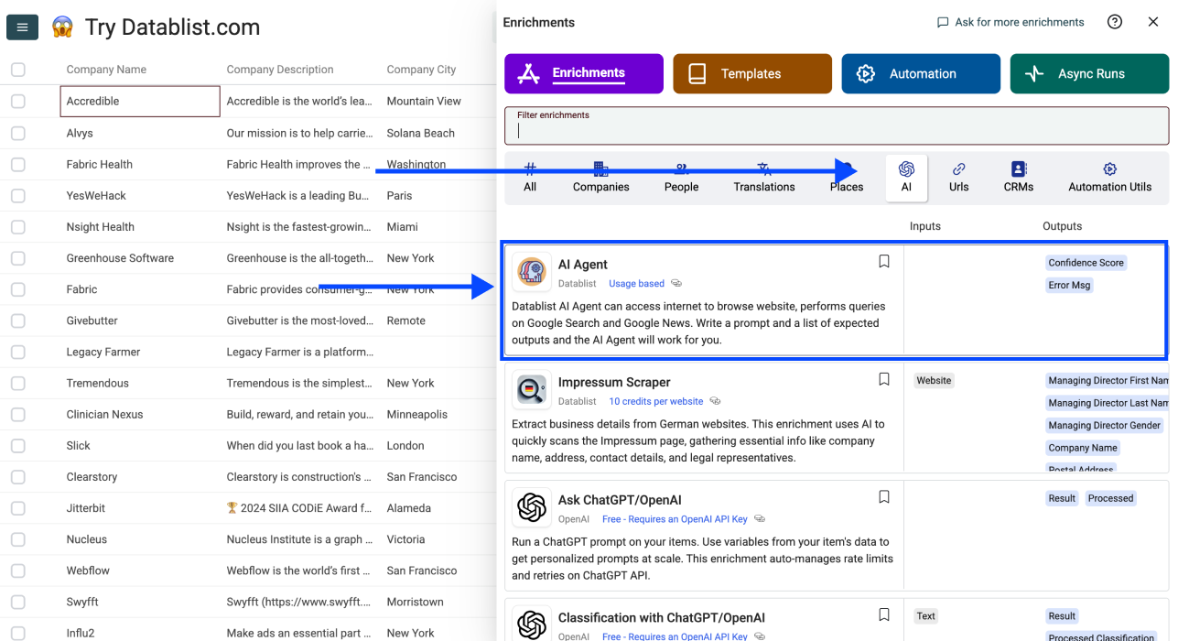Close the Enrichments panel

pyautogui.click(x=1153, y=22)
